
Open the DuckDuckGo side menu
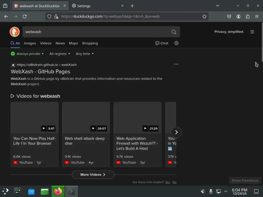click(252, 32)
